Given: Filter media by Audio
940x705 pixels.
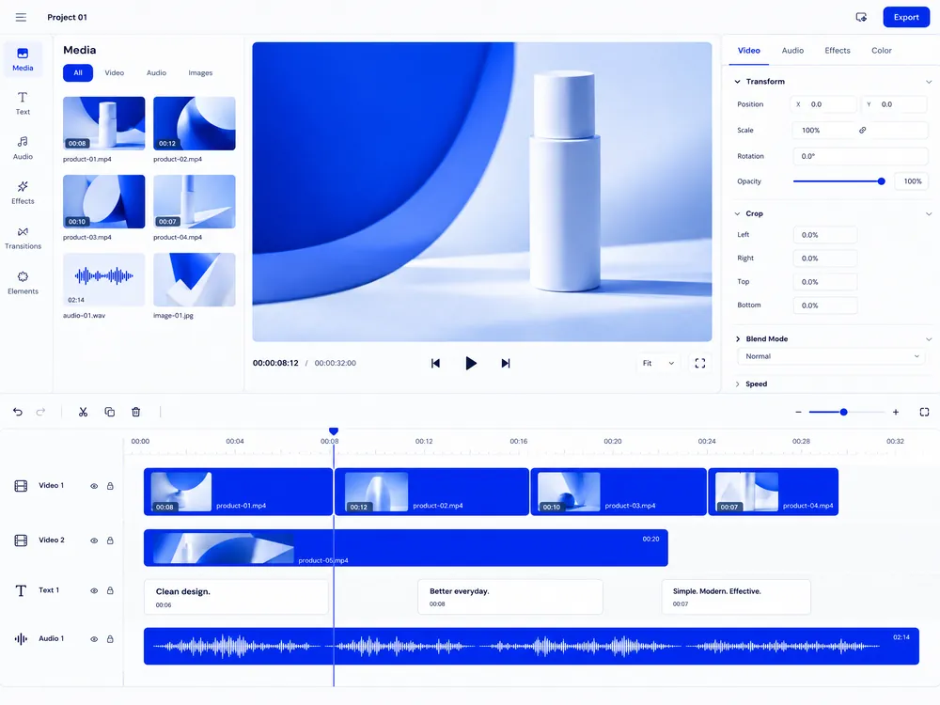Looking at the screenshot, I should click(x=156, y=73).
